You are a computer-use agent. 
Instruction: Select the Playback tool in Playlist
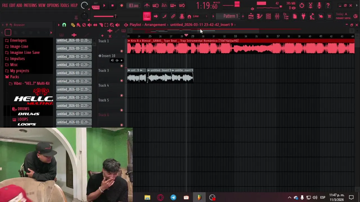(117, 25)
